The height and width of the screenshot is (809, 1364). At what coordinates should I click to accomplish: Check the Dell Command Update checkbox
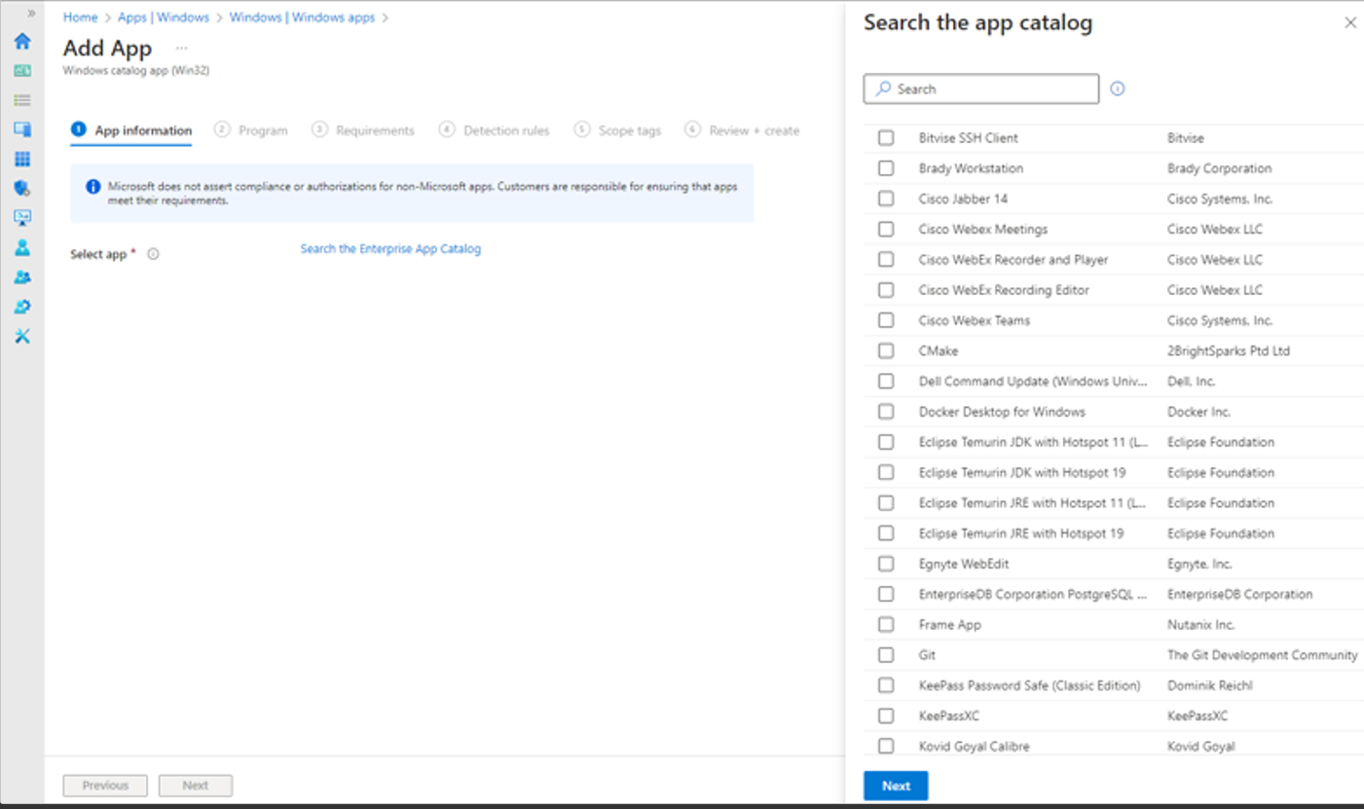886,382
